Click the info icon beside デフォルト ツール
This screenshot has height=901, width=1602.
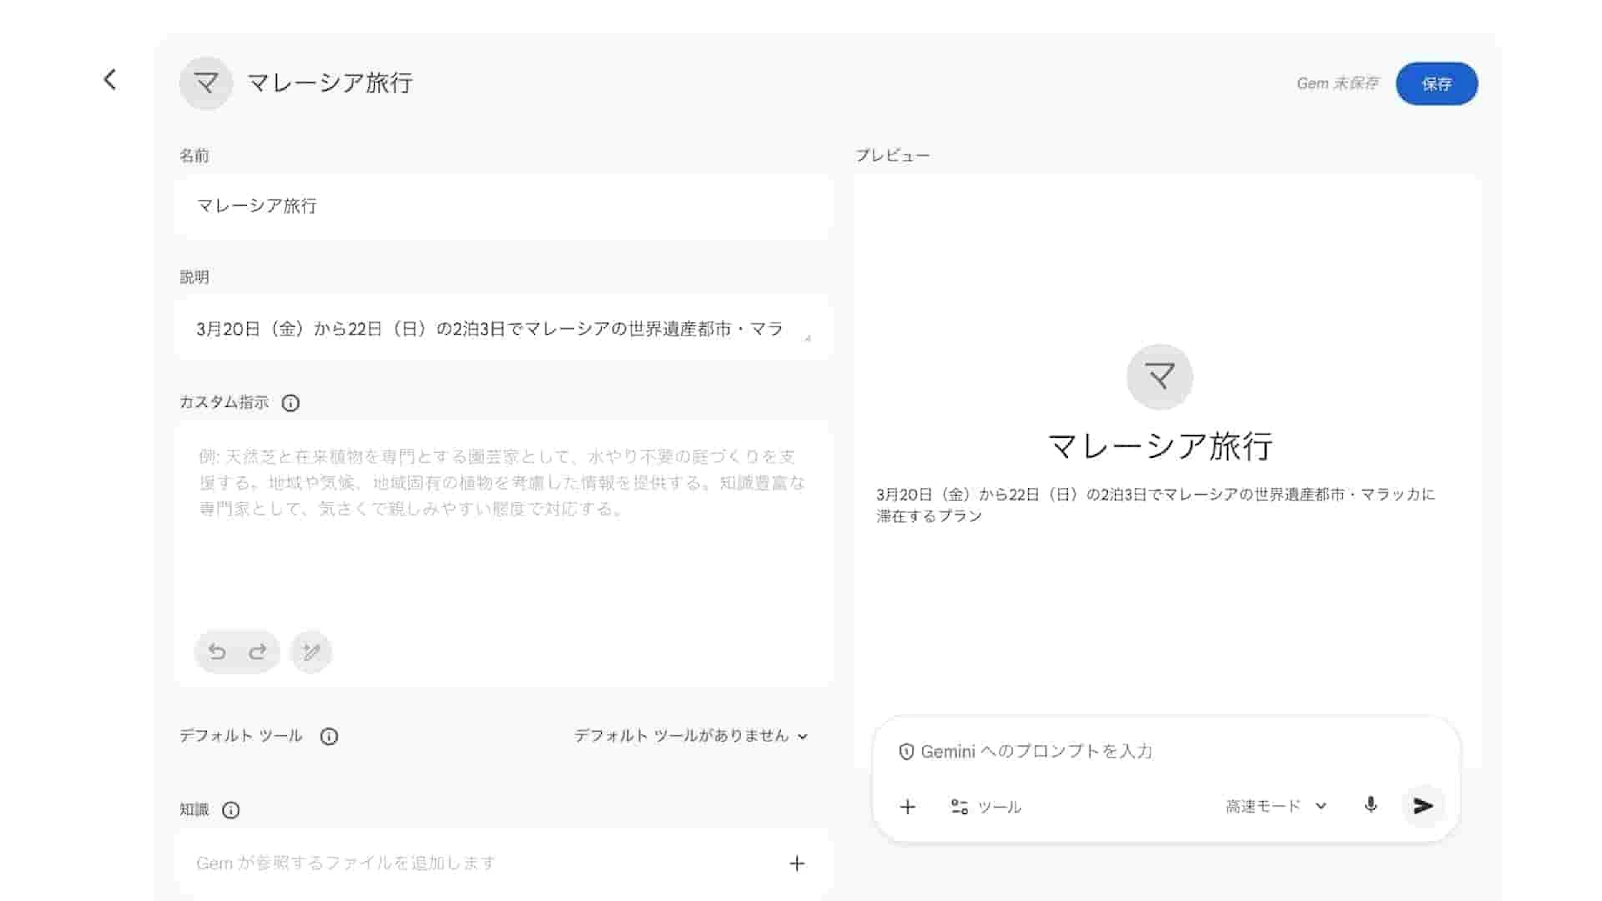pyautogui.click(x=329, y=736)
